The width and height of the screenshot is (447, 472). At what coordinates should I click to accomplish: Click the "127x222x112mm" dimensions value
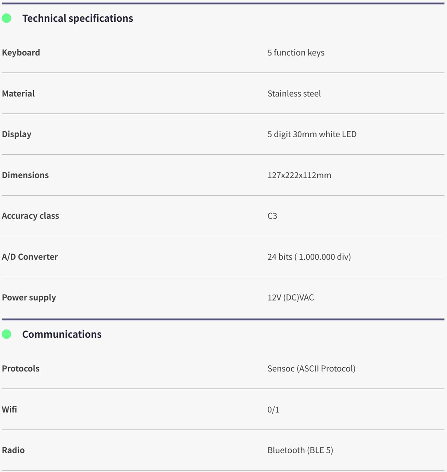point(299,175)
